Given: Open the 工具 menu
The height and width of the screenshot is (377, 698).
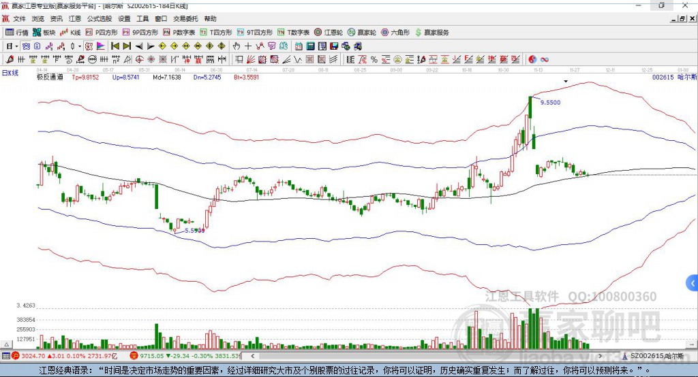Looking at the screenshot, I should click(142, 18).
